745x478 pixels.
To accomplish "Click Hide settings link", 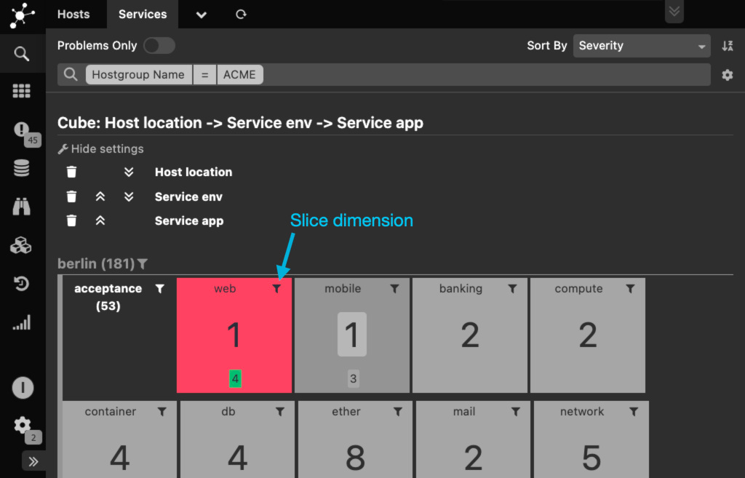I will click(x=100, y=148).
